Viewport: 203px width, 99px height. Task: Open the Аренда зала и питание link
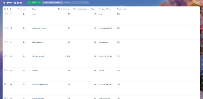(40, 28)
